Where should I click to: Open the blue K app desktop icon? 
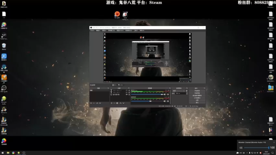(4, 57)
